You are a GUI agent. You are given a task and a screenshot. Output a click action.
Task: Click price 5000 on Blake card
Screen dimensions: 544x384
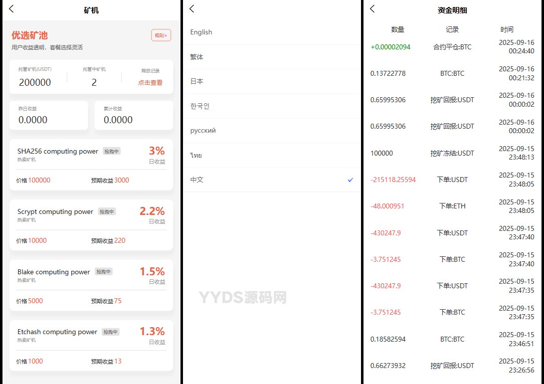[35, 301]
